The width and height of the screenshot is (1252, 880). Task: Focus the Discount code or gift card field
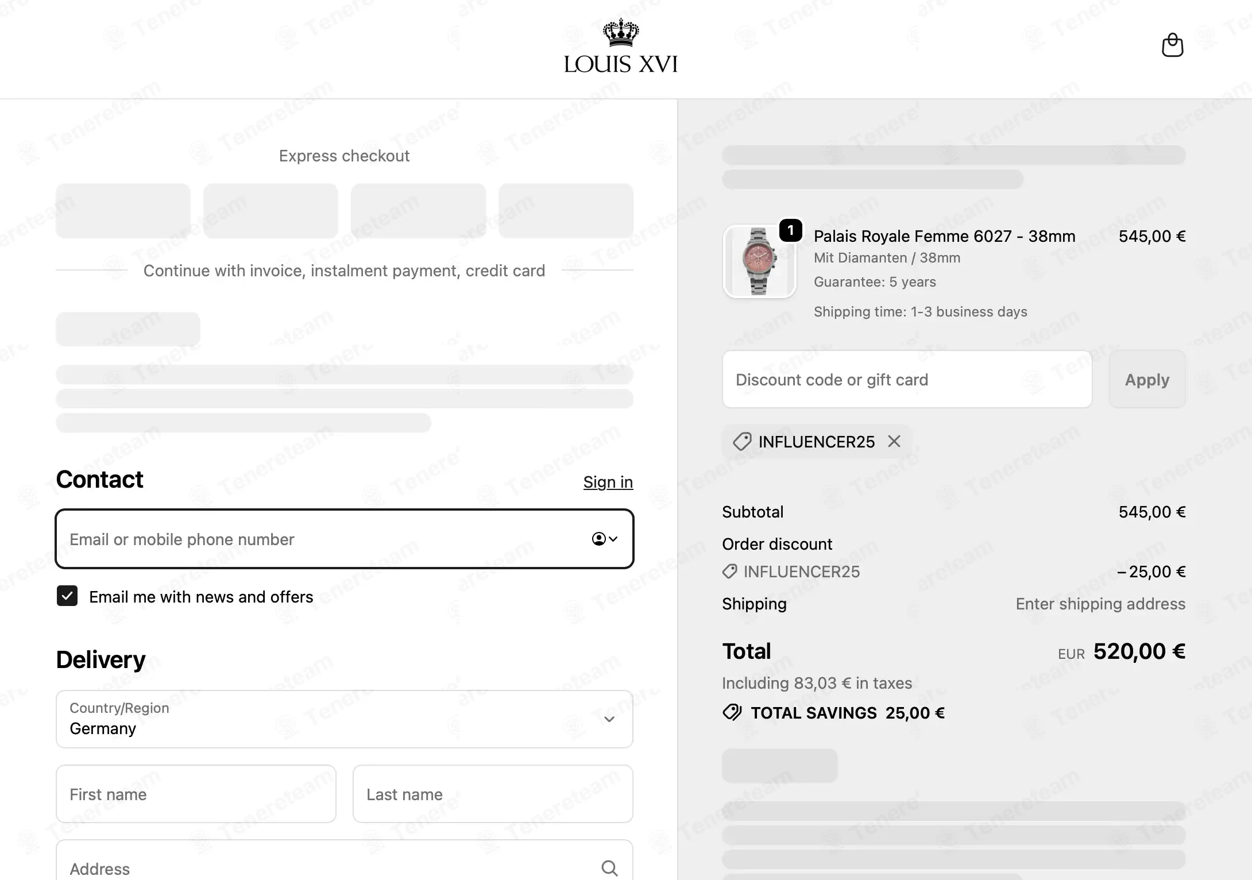(x=907, y=379)
